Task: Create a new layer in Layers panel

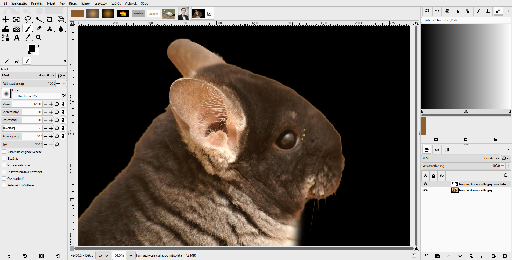Action: [x=426, y=256]
